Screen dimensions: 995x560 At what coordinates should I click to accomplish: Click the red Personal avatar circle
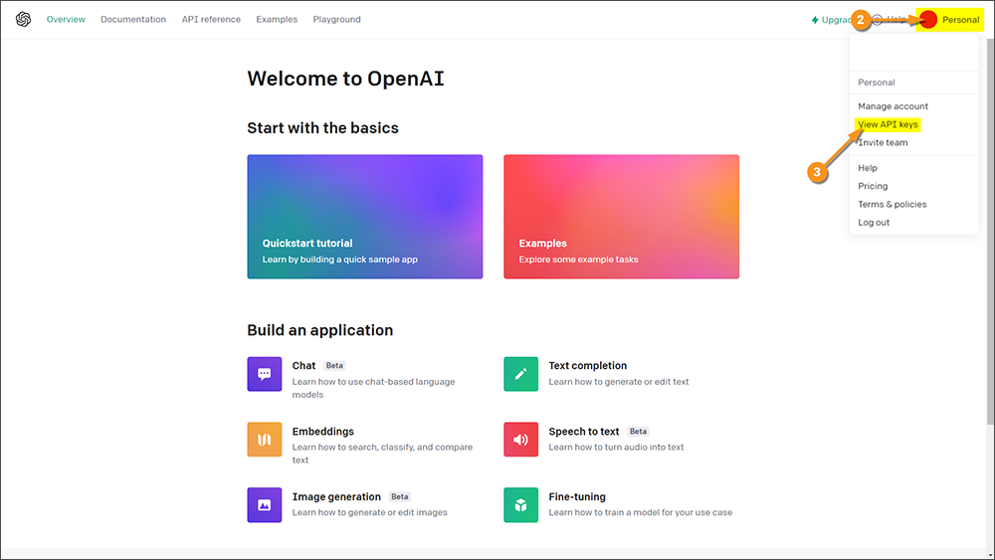click(928, 20)
